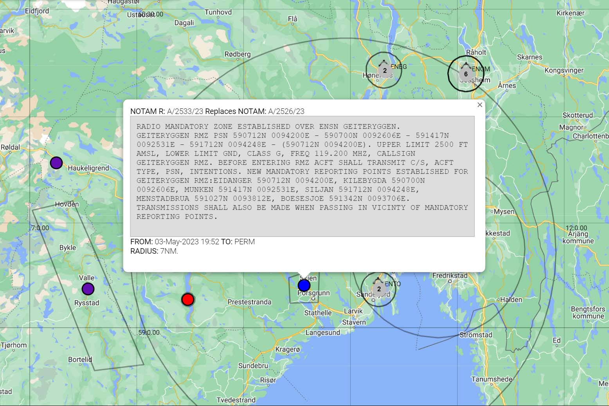The width and height of the screenshot is (609, 406).
Task: Click the Årnes map label
Action: coord(507,85)
